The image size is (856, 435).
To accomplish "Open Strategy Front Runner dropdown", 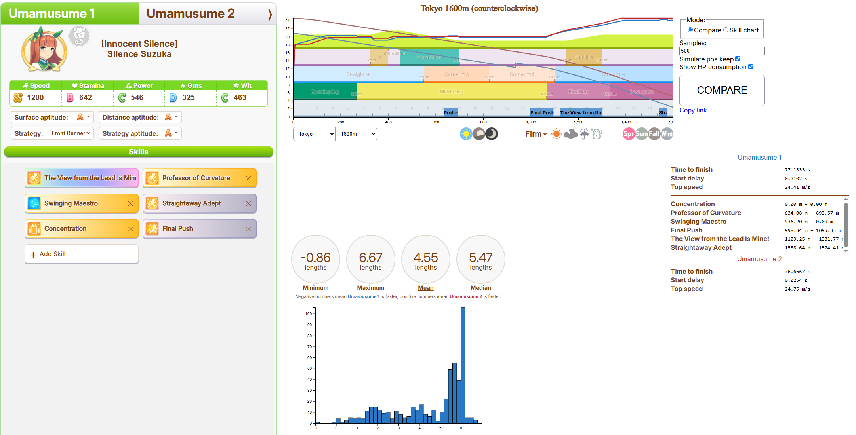I will (x=71, y=133).
